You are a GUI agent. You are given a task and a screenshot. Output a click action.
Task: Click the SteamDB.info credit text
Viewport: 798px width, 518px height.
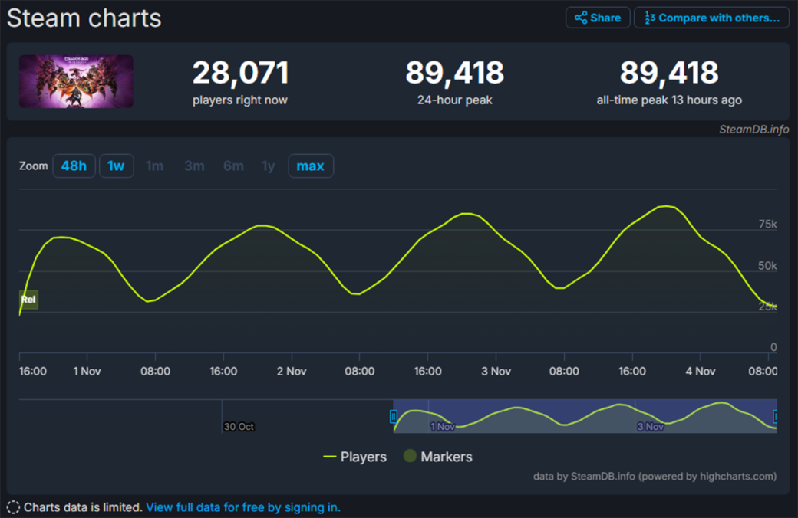[x=753, y=129]
